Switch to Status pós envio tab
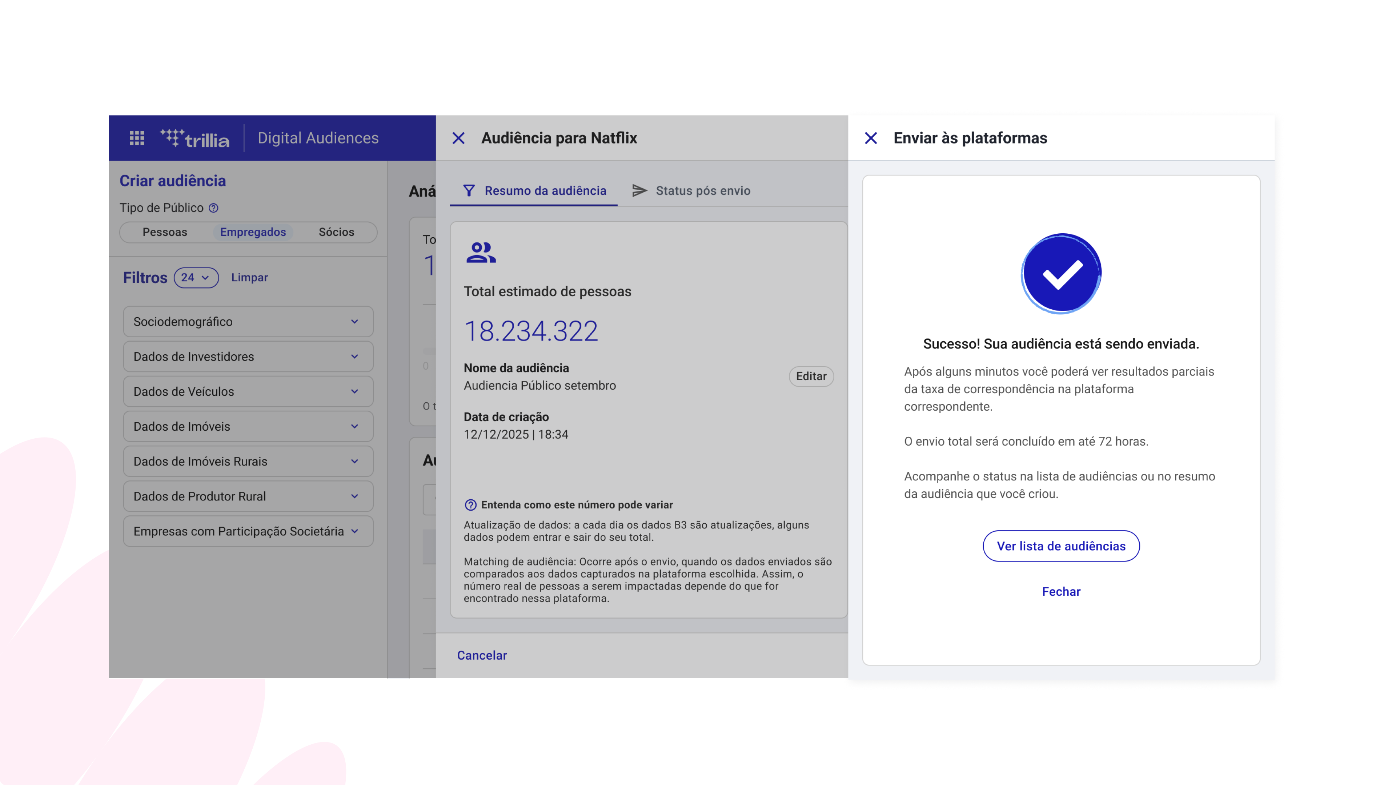Viewport: 1396px width, 785px height. (x=691, y=191)
